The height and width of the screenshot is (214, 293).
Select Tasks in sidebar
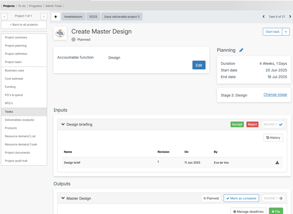click(24, 112)
